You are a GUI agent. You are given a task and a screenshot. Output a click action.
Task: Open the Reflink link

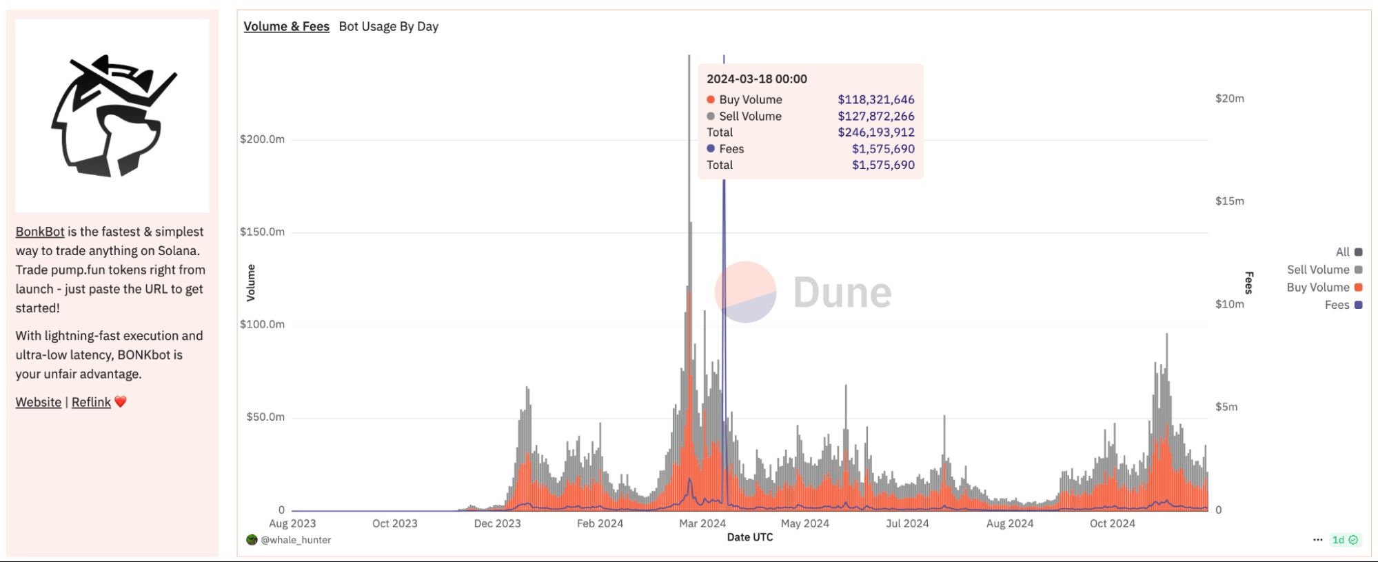(x=91, y=402)
